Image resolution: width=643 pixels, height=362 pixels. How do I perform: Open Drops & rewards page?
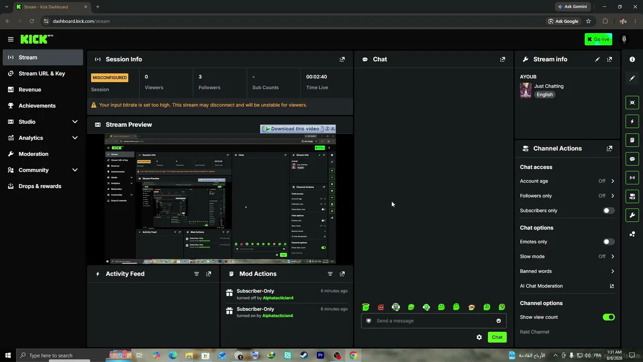(x=43, y=186)
